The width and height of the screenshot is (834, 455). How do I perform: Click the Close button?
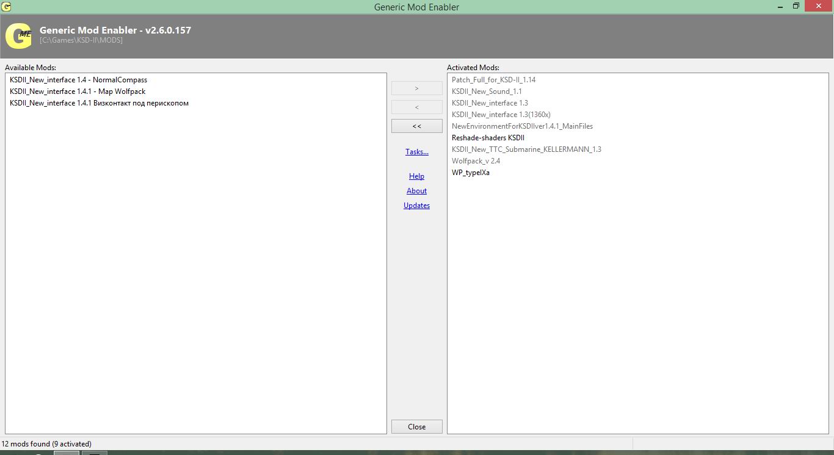(x=417, y=427)
